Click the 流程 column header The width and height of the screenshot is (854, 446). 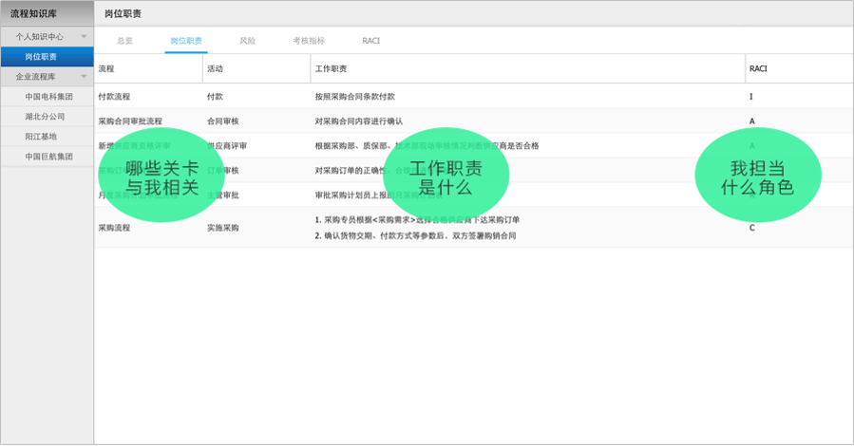pos(106,69)
